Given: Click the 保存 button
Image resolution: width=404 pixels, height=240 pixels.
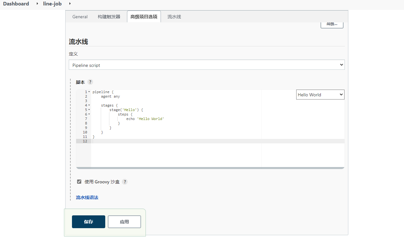Looking at the screenshot, I should pos(89,222).
